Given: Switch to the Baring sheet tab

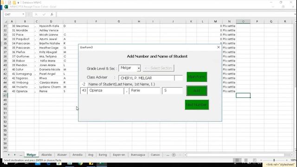Looking at the screenshot, I should pos(103,154).
